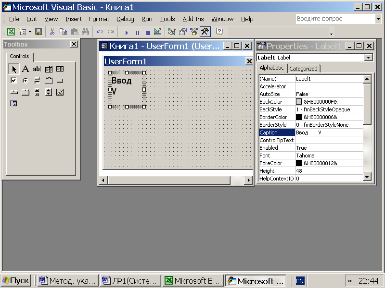
Task: Click the BackColor gray color swatch
Action: [299, 102]
